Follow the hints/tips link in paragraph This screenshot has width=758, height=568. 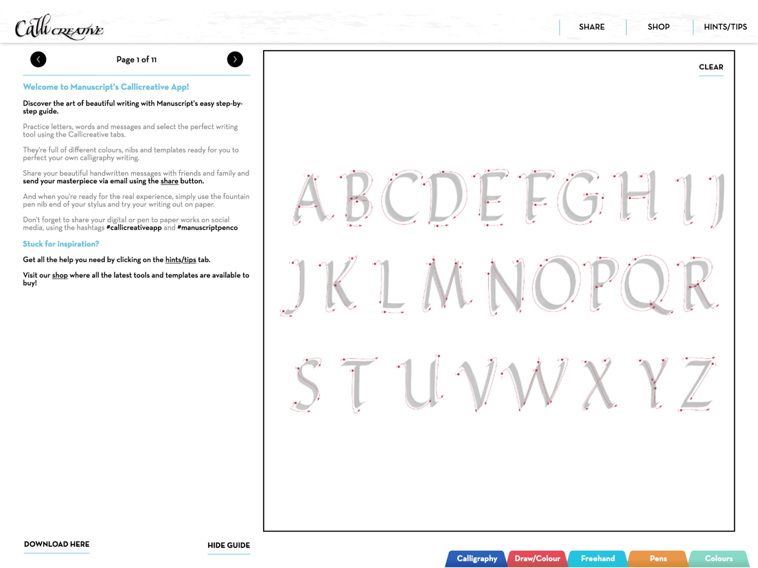(181, 260)
